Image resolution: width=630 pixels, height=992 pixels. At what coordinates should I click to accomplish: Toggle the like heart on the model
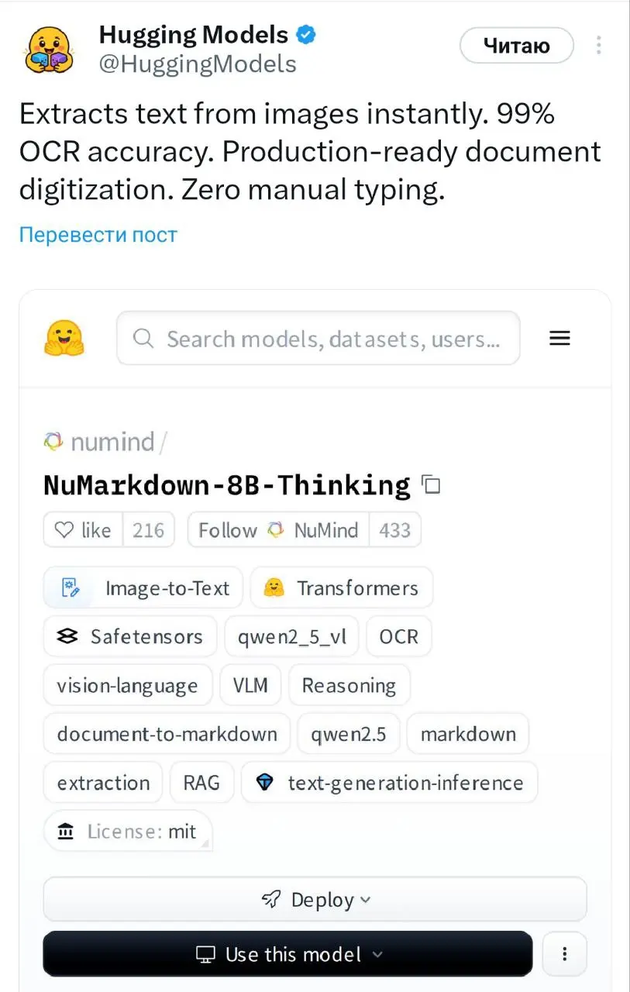point(65,530)
